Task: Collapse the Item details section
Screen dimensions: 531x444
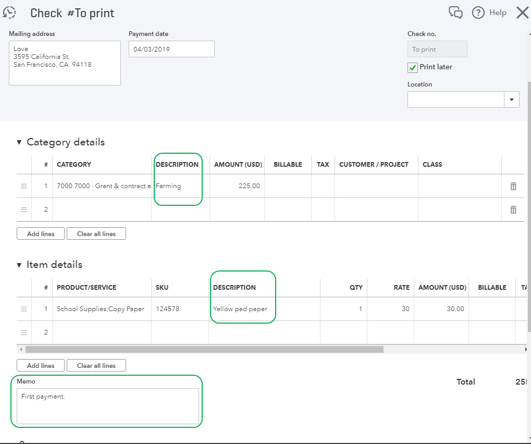Action: (x=19, y=265)
